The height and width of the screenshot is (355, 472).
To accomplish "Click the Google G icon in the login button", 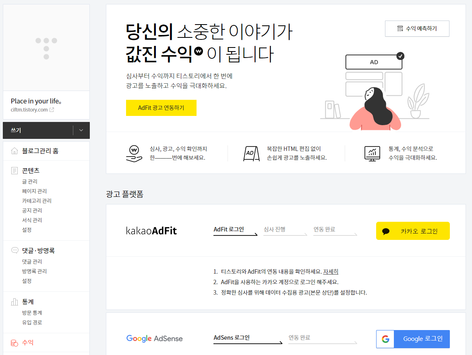I will click(x=385, y=339).
